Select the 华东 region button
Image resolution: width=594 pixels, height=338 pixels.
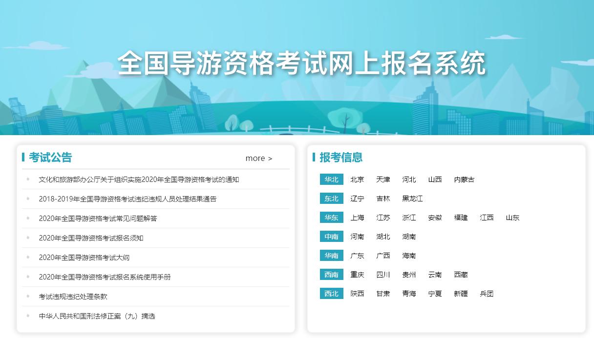(331, 218)
